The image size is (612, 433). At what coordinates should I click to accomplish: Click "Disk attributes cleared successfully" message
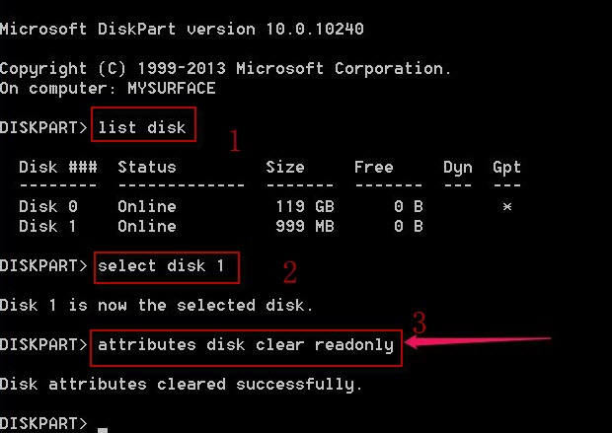click(x=182, y=384)
